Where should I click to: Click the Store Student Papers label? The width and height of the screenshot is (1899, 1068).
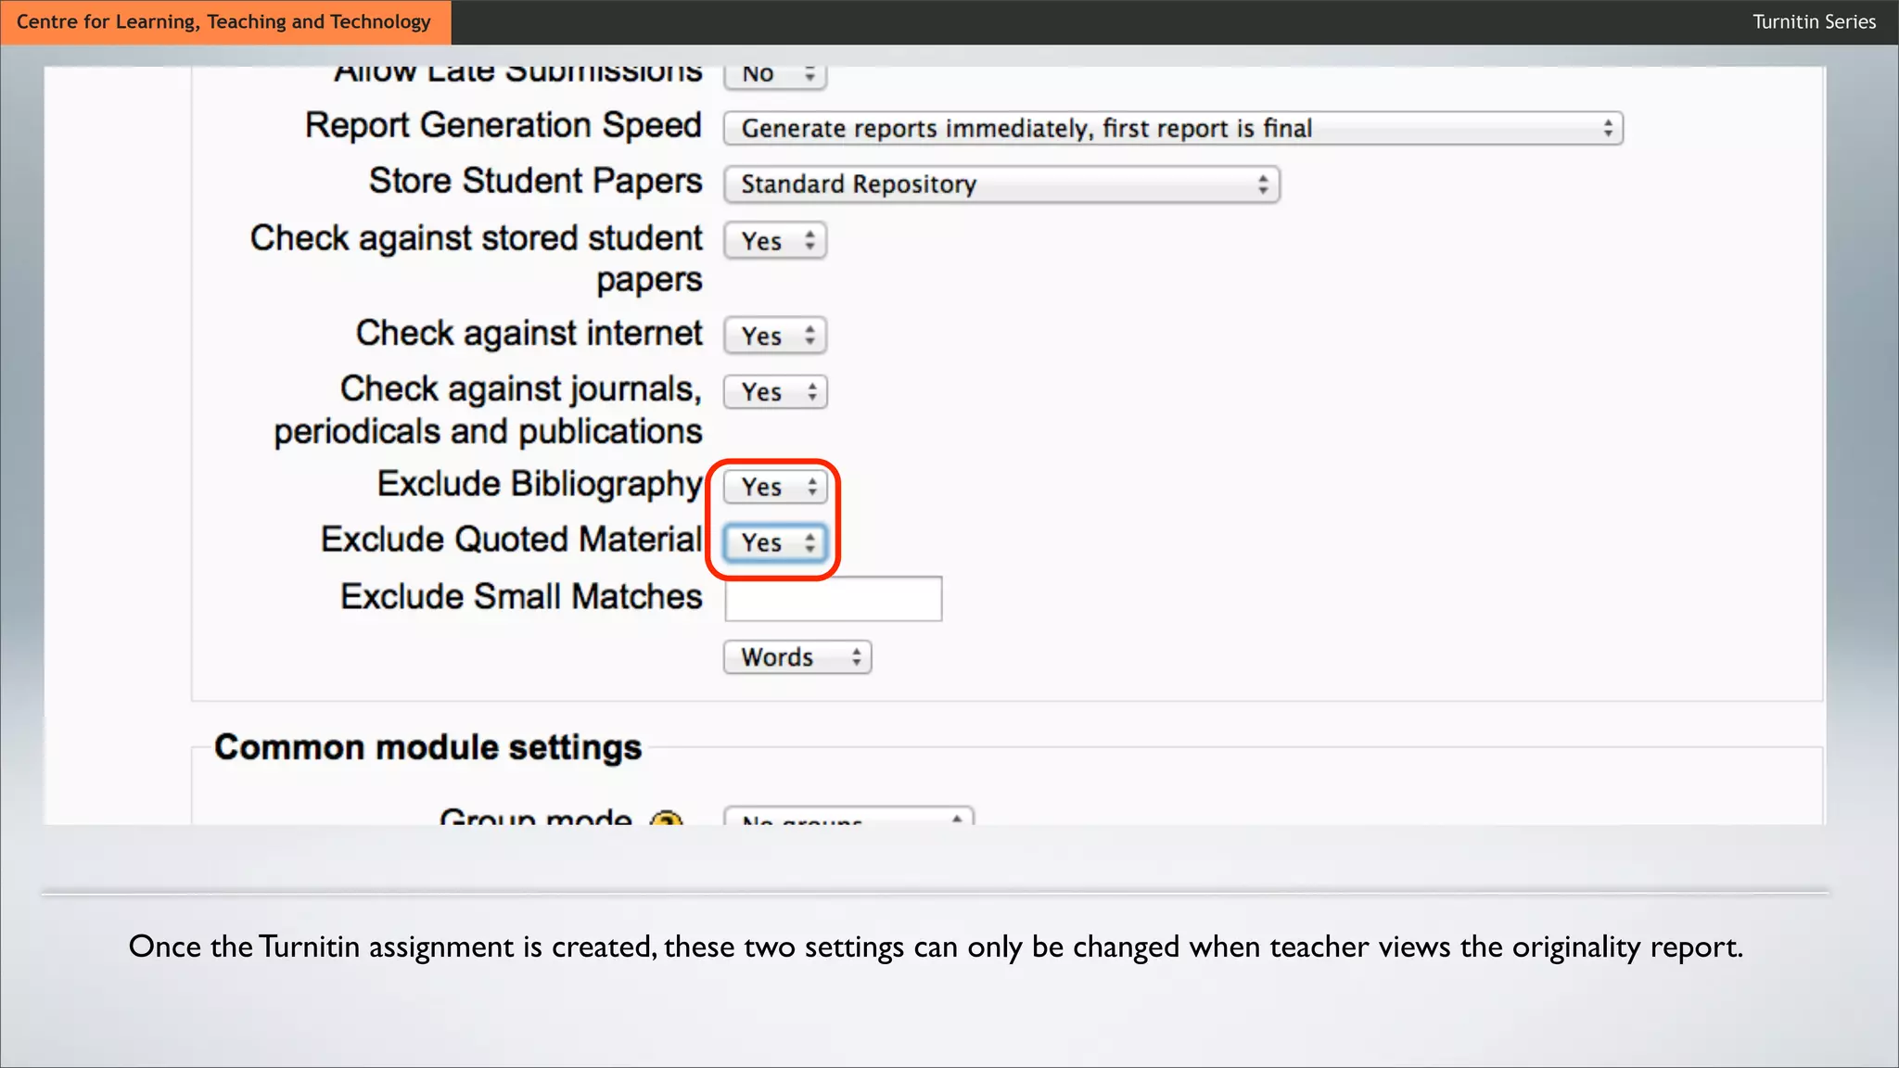pyautogui.click(x=535, y=181)
